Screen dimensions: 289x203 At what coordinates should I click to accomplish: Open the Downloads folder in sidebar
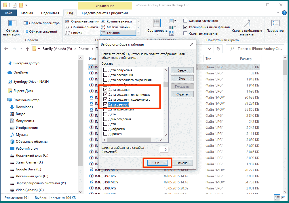[24, 107]
